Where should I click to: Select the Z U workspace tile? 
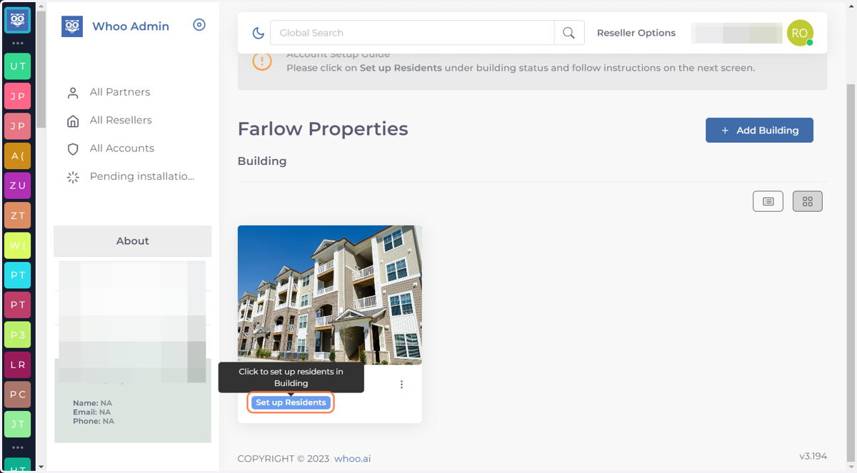(x=18, y=185)
